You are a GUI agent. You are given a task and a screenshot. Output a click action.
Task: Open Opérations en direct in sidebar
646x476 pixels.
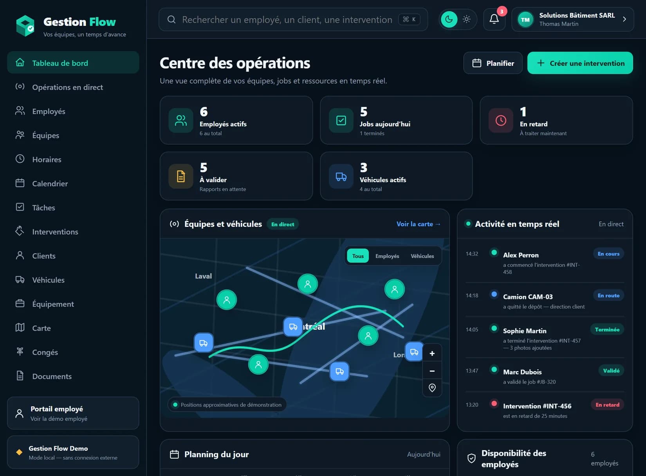point(73,87)
